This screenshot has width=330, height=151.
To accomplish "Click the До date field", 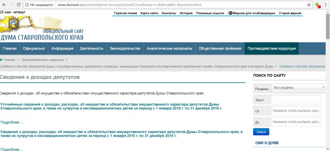I will click(296, 122).
